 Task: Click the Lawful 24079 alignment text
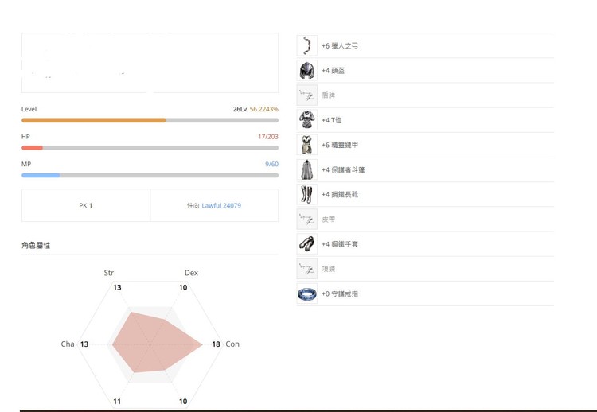pyautogui.click(x=221, y=205)
